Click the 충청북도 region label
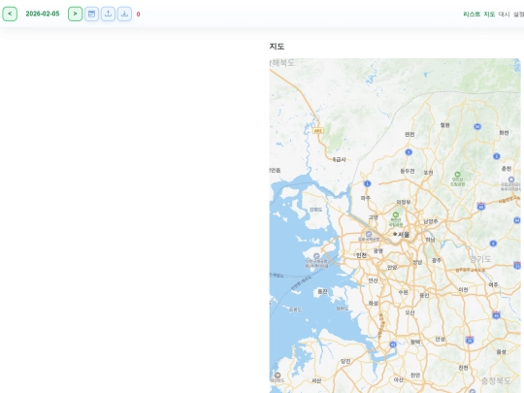This screenshot has width=524, height=393. click(x=496, y=380)
